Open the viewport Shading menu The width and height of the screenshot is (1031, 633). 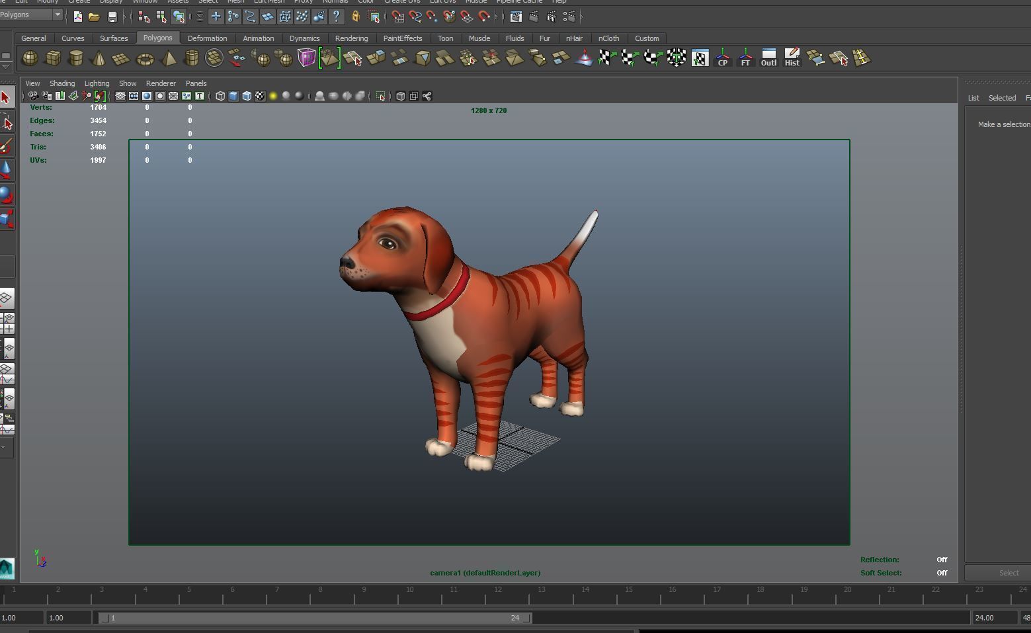(x=62, y=83)
